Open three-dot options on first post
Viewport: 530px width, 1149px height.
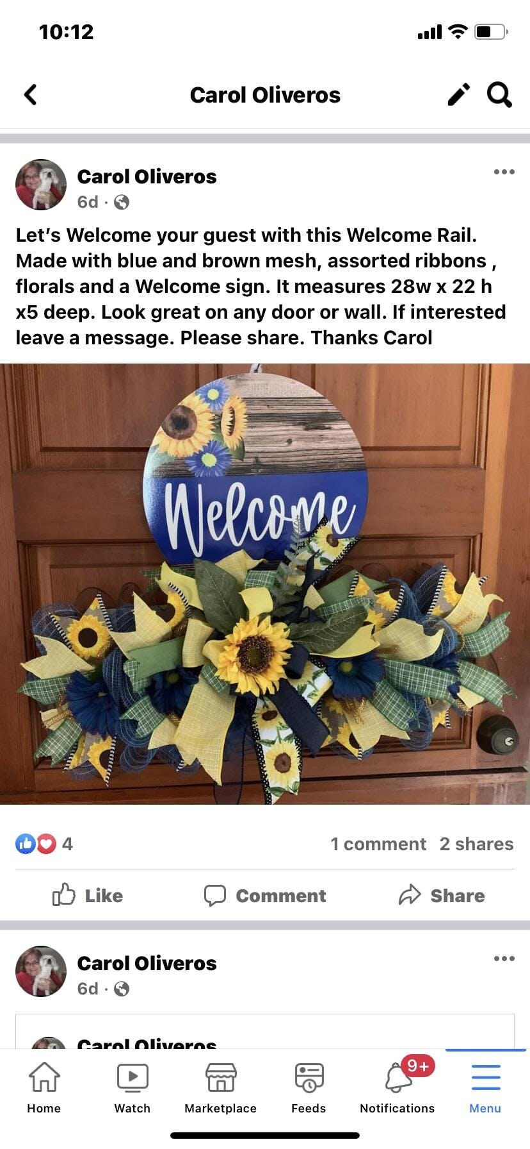pyautogui.click(x=504, y=172)
